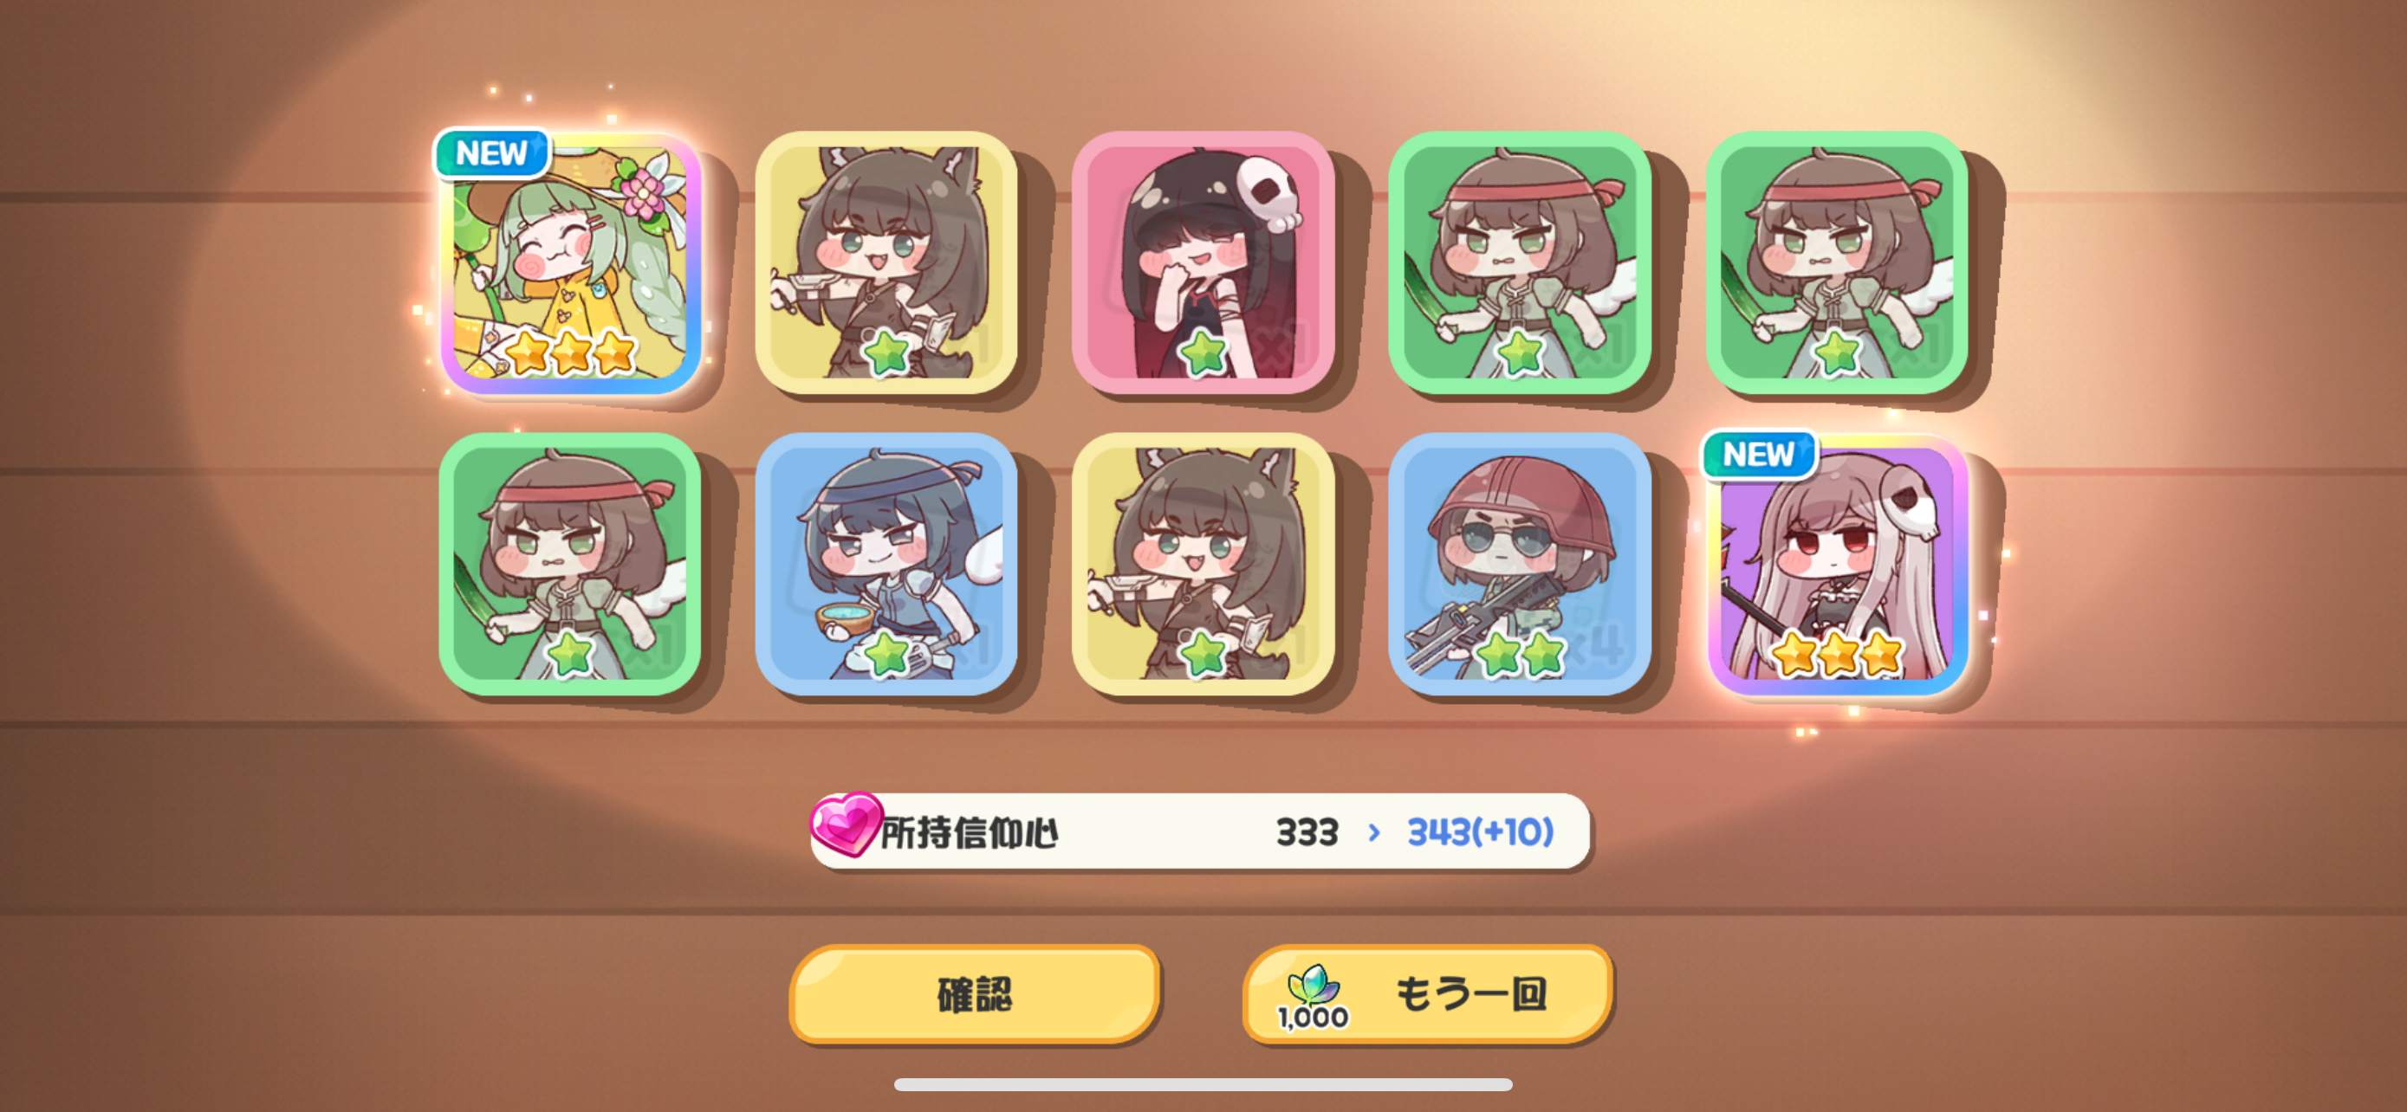
Task: Open the NEW three-star pale-haired skull character
Action: [1837, 564]
